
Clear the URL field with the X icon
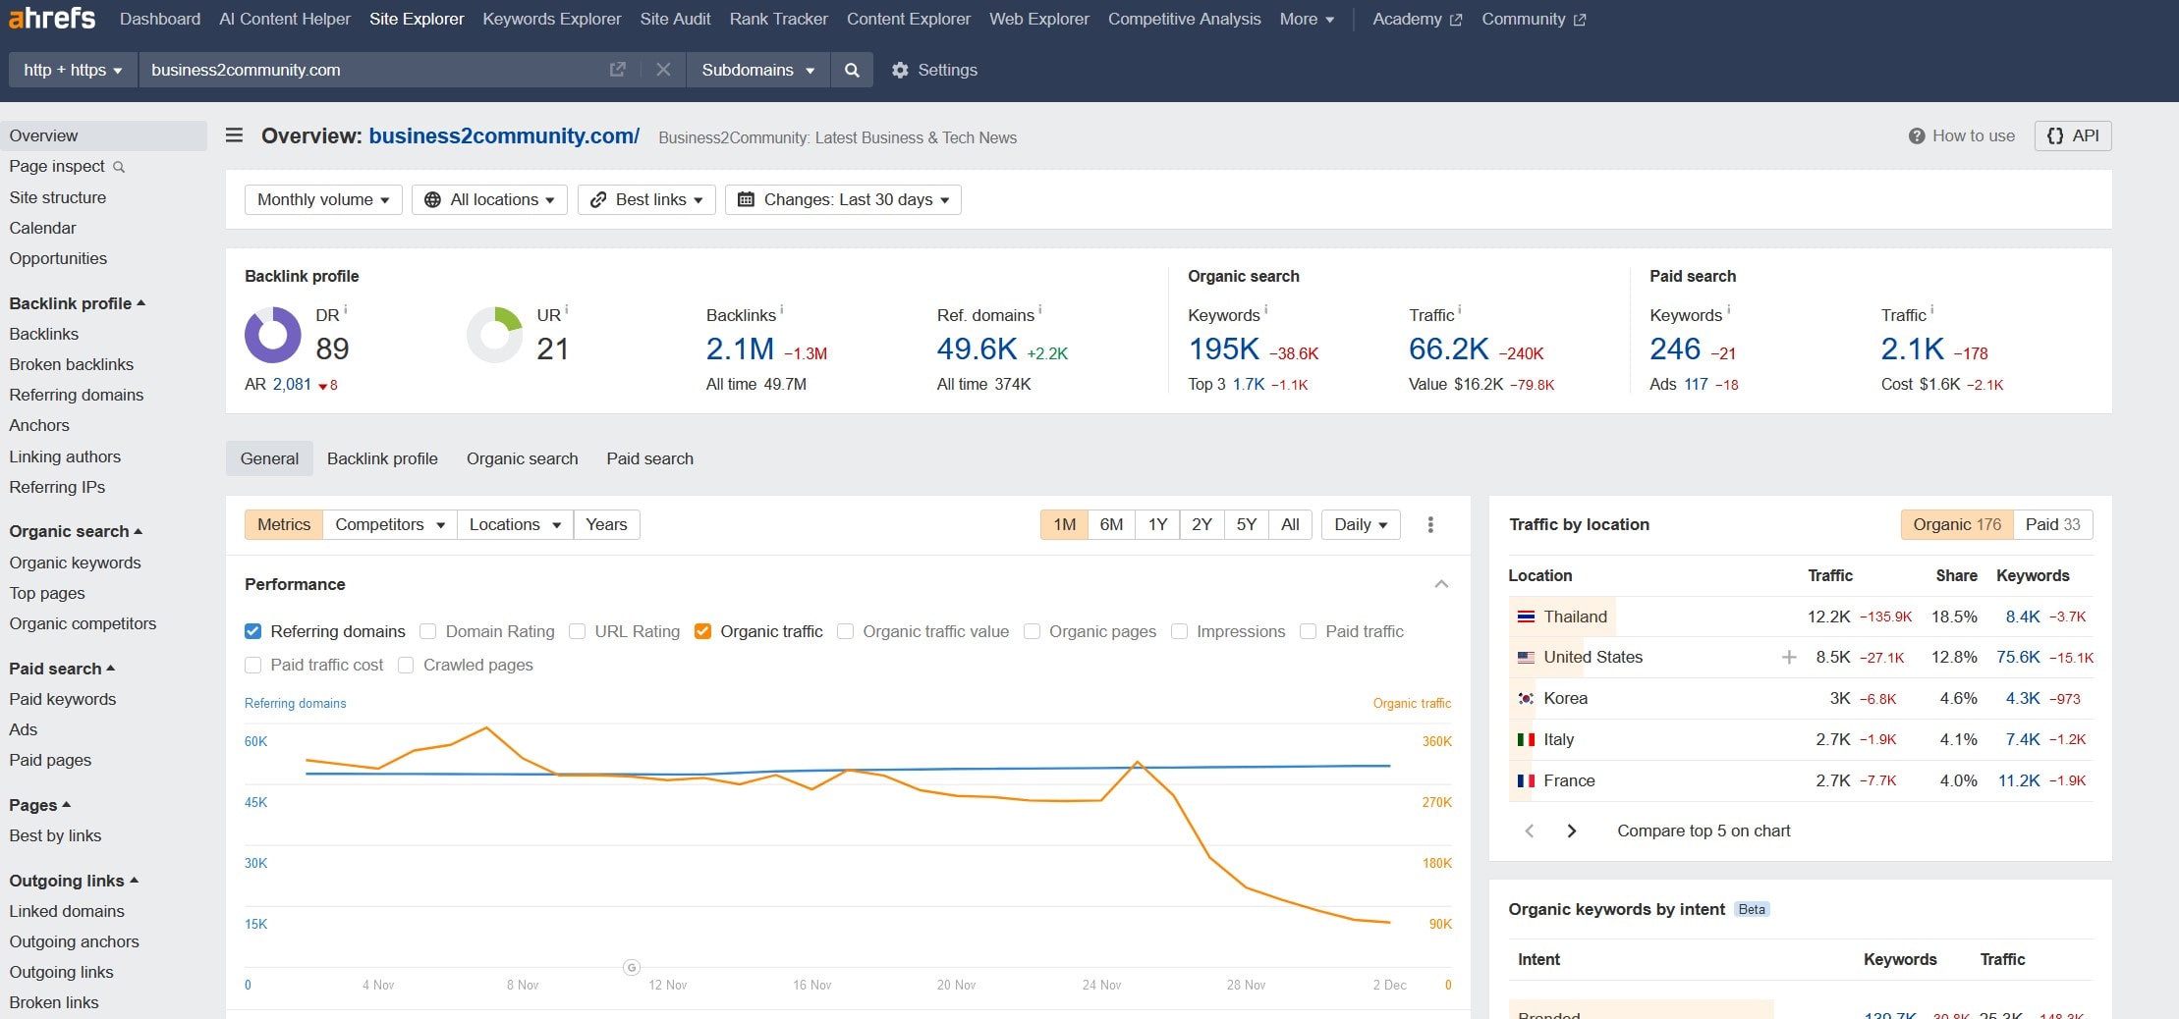pyautogui.click(x=663, y=70)
